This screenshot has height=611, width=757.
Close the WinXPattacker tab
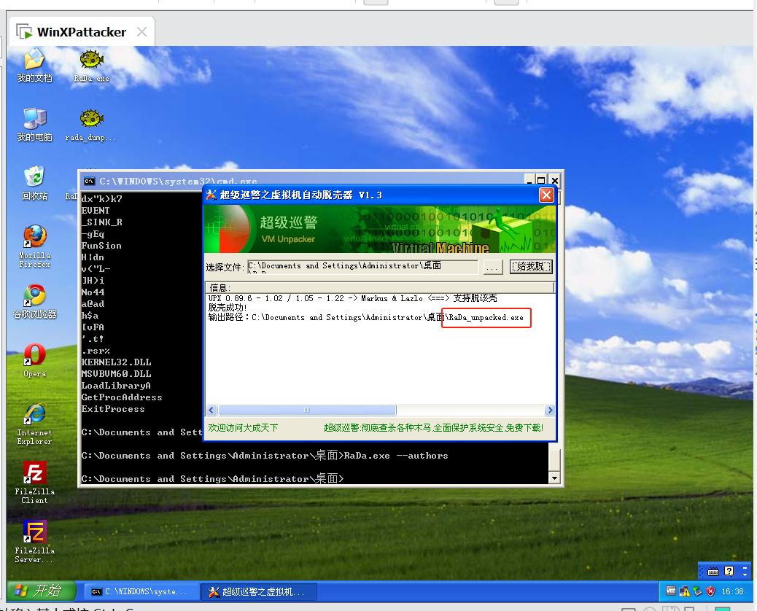point(141,32)
